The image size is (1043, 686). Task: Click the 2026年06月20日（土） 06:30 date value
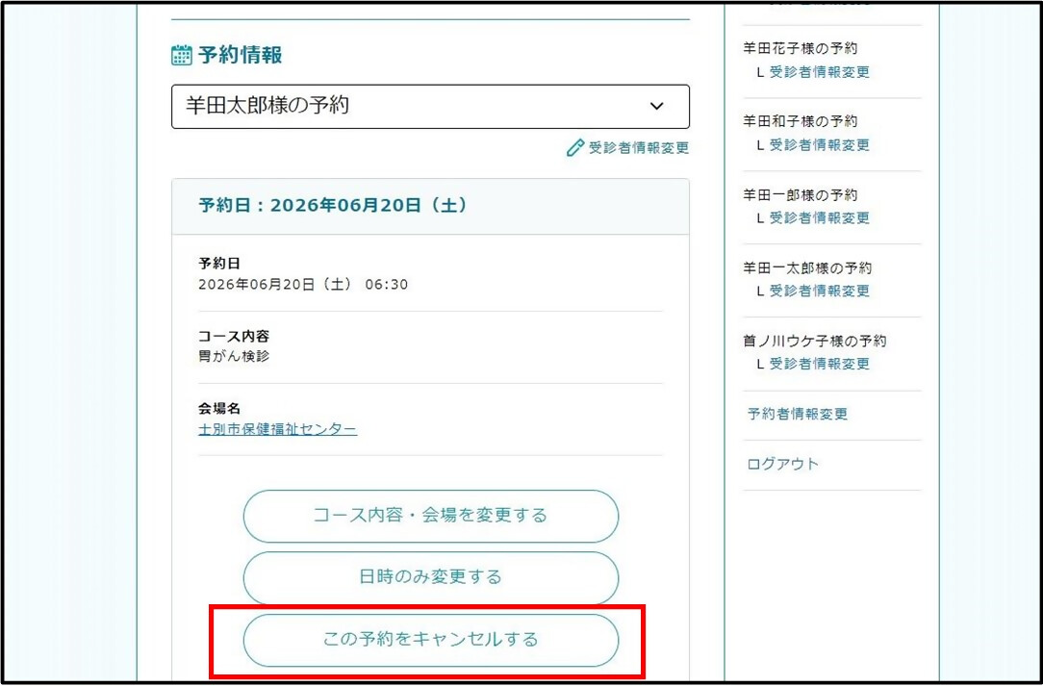coord(303,285)
